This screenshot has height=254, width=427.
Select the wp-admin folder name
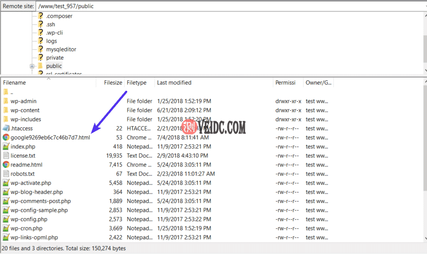(x=24, y=101)
